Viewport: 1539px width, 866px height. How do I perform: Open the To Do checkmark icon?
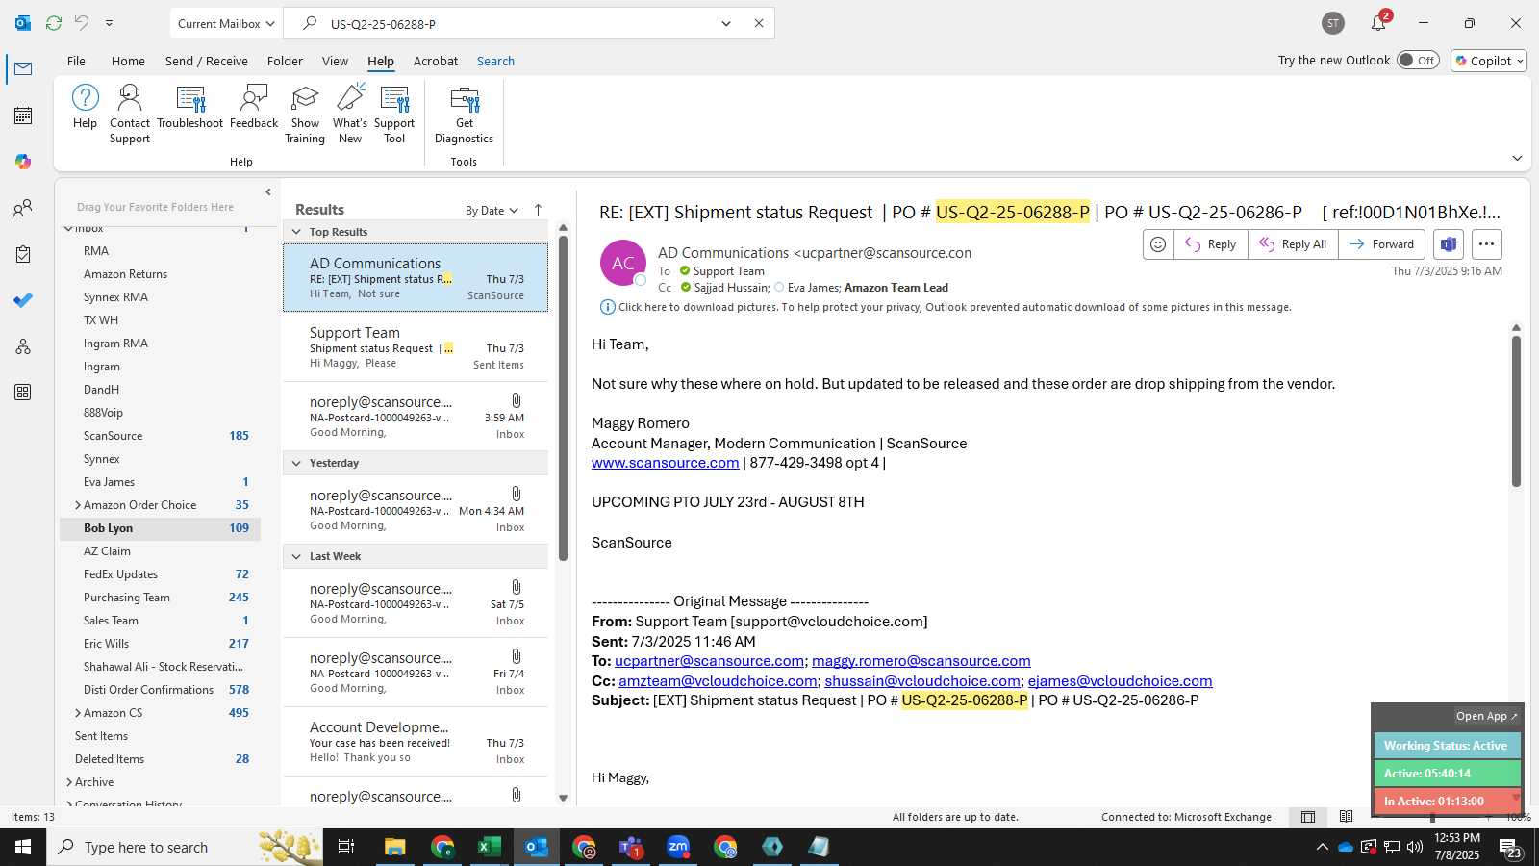click(23, 300)
